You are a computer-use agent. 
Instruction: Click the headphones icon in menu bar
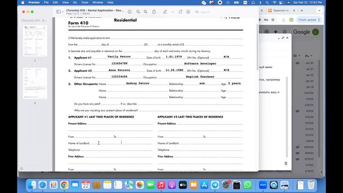(x=253, y=3)
